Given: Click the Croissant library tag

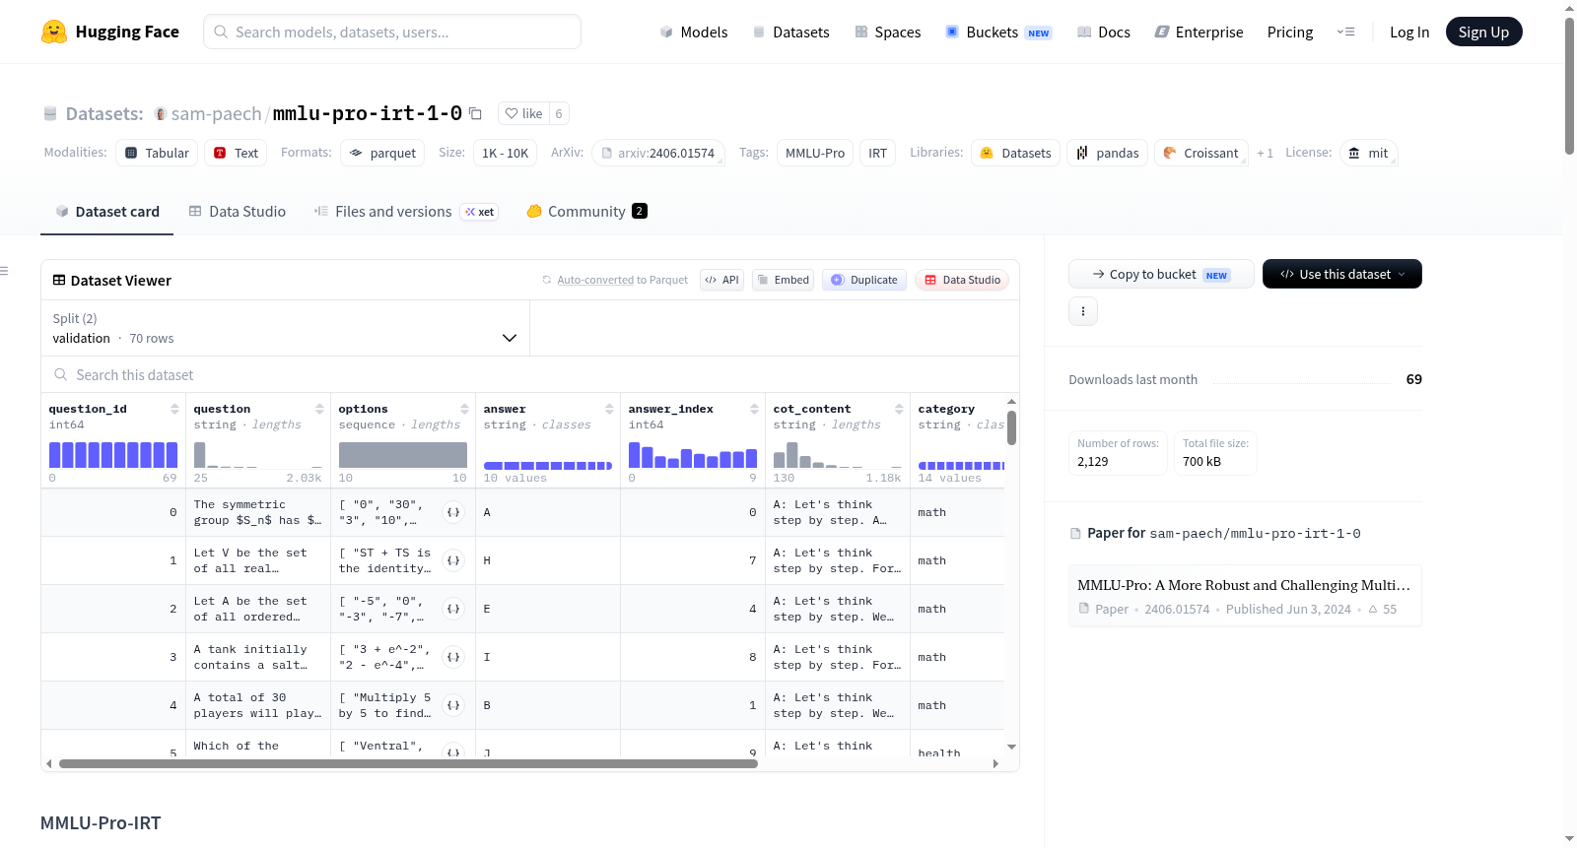Looking at the screenshot, I should click(1200, 153).
